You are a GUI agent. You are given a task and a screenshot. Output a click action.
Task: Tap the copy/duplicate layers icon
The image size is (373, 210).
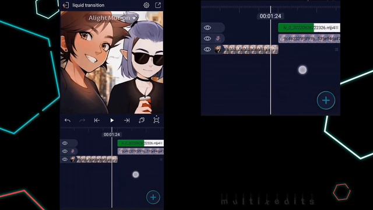(142, 120)
